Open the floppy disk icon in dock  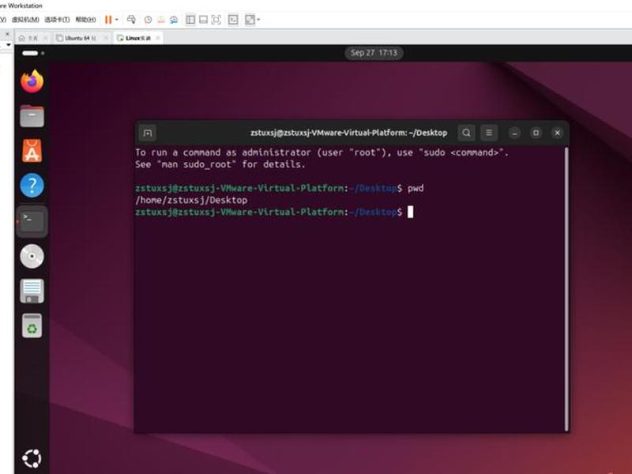point(32,291)
